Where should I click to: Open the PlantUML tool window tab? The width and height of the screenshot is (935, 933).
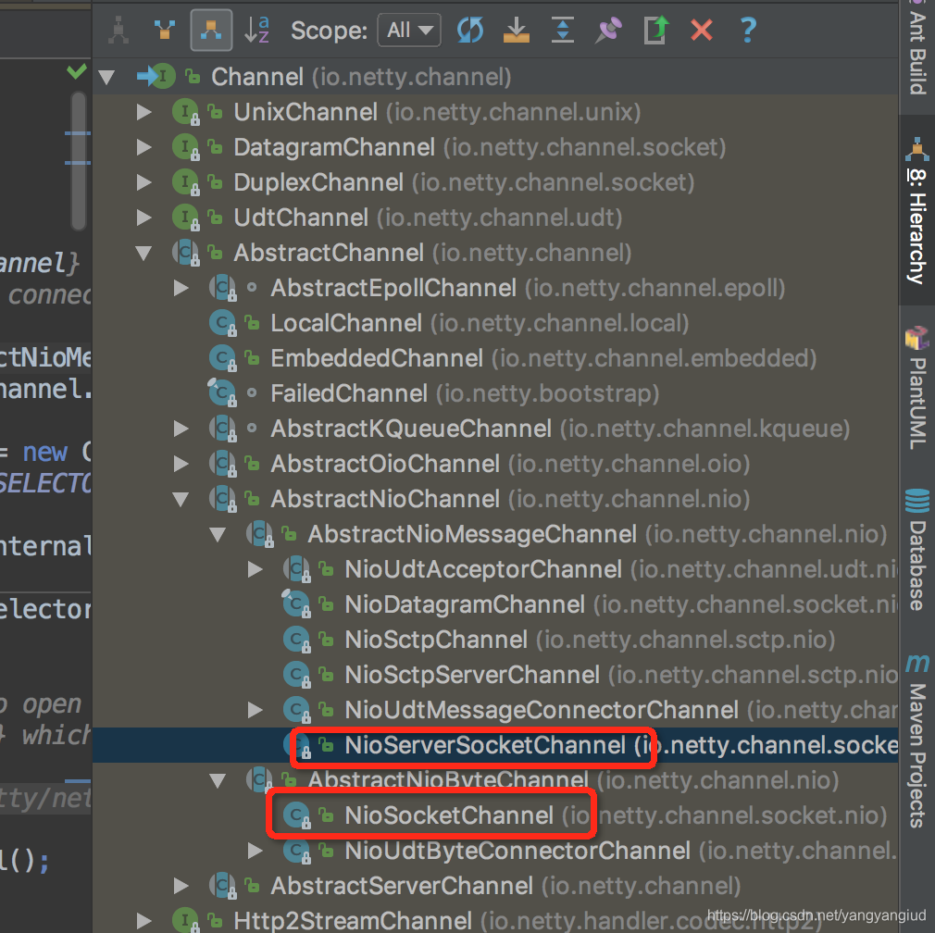[x=917, y=388]
